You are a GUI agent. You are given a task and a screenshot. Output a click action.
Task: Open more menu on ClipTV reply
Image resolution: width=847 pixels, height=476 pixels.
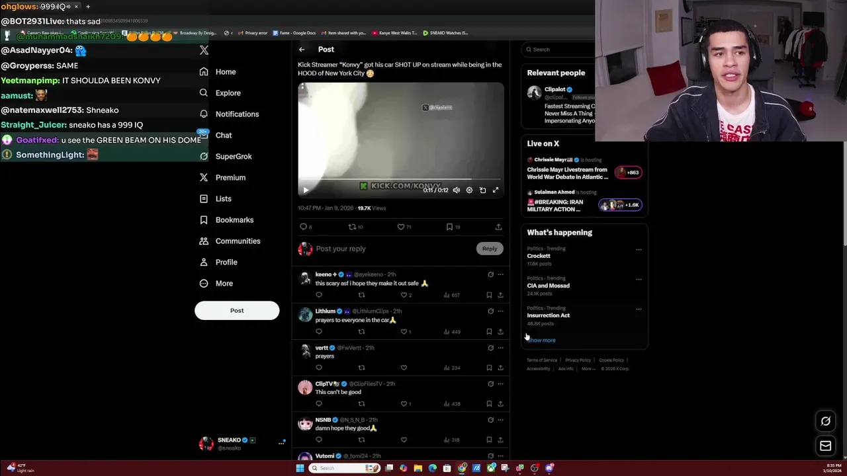pyautogui.click(x=500, y=383)
